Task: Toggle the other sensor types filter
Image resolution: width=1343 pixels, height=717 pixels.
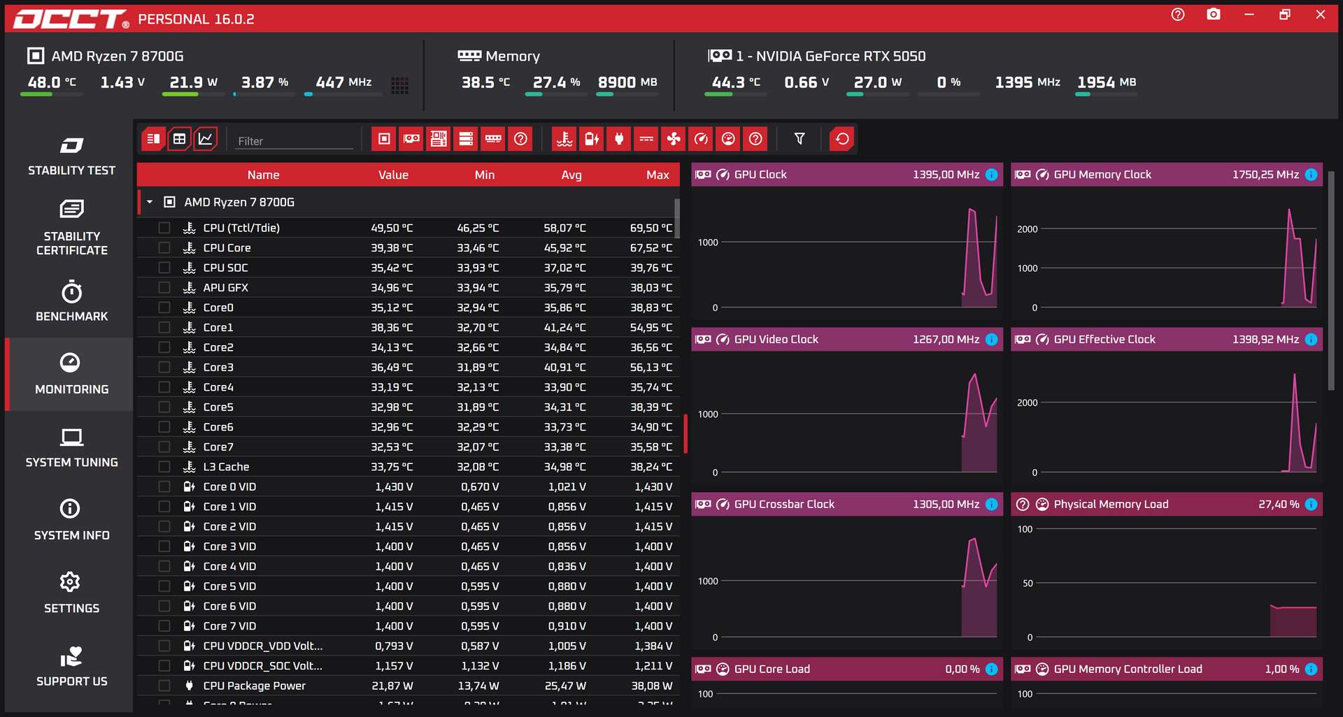Action: point(755,139)
